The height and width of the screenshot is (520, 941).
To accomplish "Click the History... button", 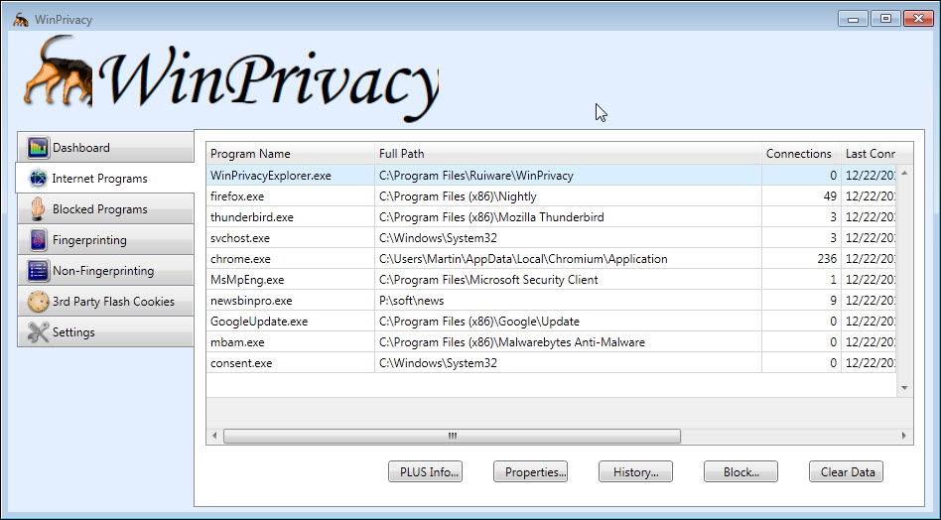I will point(635,472).
